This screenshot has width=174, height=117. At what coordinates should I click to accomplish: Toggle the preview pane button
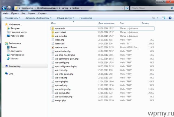coord(163,18)
